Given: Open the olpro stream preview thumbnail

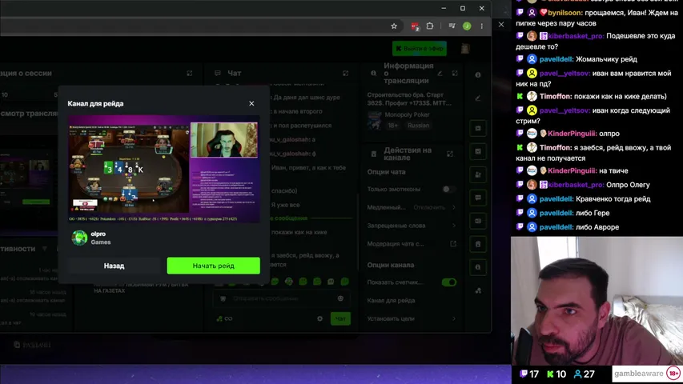Looking at the screenshot, I should point(164,169).
